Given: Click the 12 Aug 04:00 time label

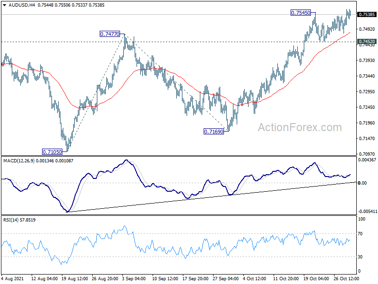Looking at the screenshot, I should (x=44, y=279).
